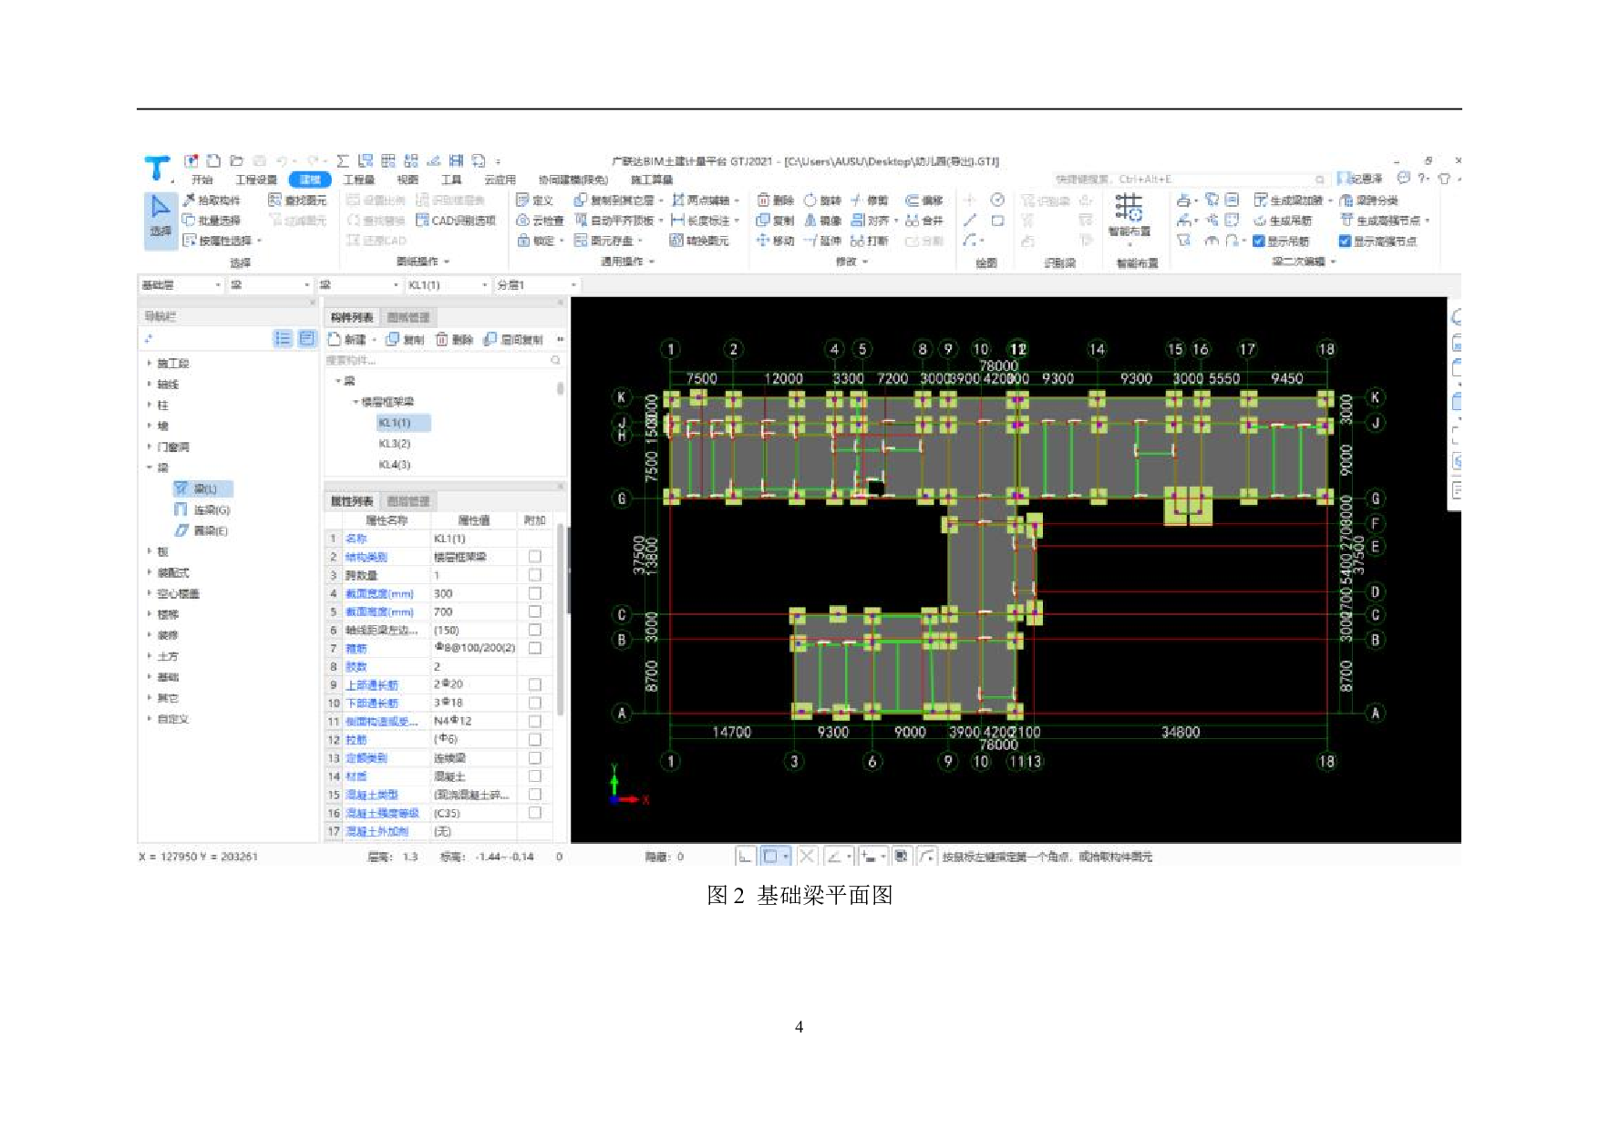Uncheck the 显示吊筋 checkbox
This screenshot has height=1130, width=1599.
pos(1258,241)
